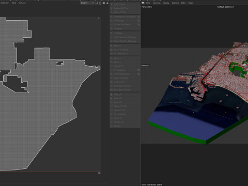Click the arrows icon at the UV header's right end
This screenshot has height=186, width=248.
tap(107, 3)
